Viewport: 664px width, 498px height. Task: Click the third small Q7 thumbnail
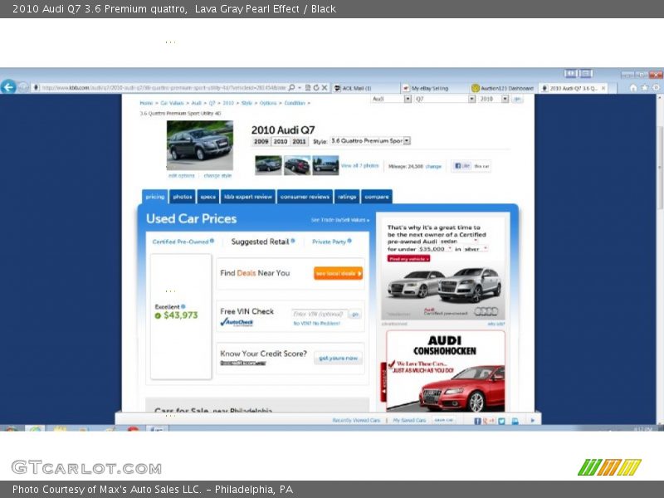(325, 165)
